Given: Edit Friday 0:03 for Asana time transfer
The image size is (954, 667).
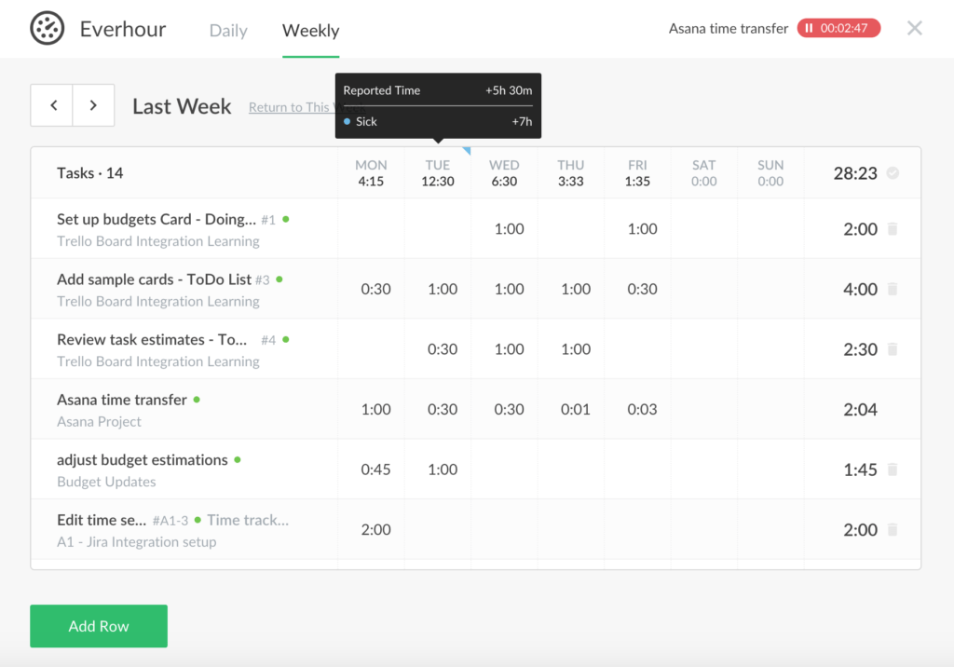Looking at the screenshot, I should point(643,410).
